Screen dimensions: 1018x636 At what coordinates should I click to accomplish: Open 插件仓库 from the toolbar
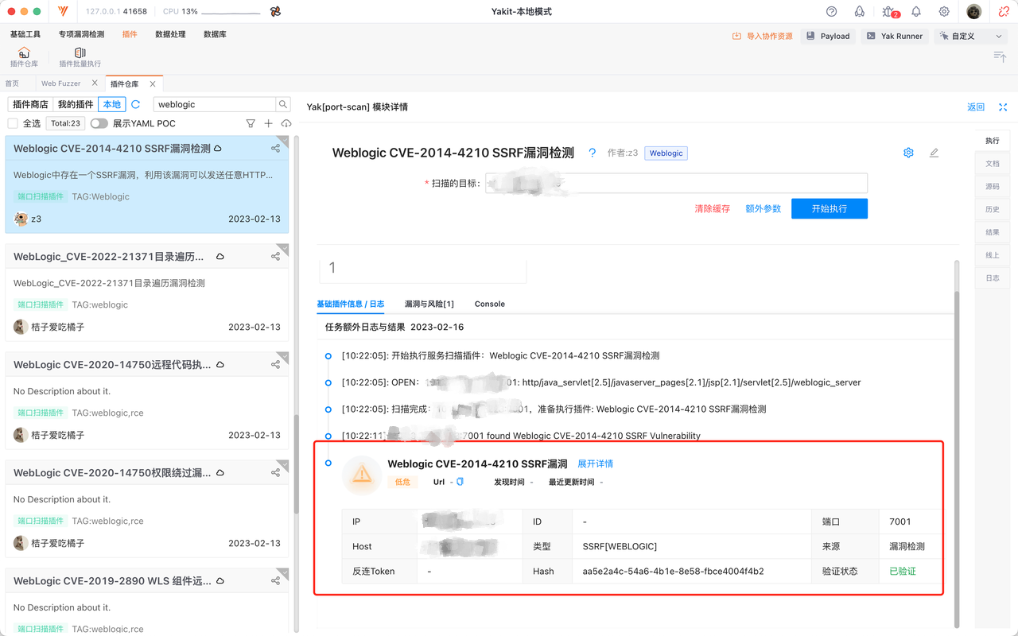24,57
